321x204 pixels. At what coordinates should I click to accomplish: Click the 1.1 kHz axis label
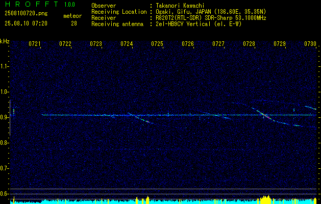(4, 66)
